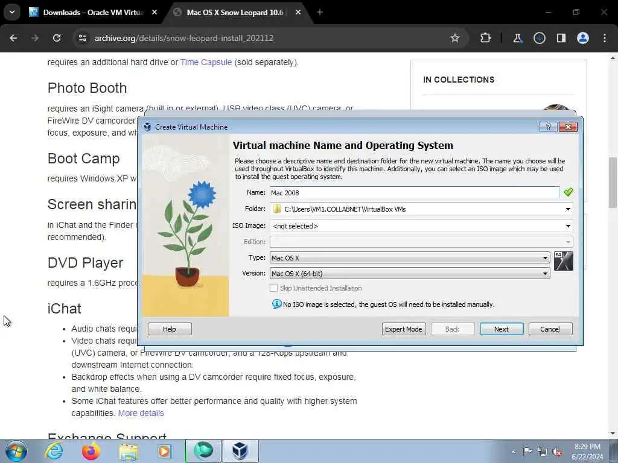Launch Internet Explorer from taskbar
The height and width of the screenshot is (463, 618).
pos(54,451)
